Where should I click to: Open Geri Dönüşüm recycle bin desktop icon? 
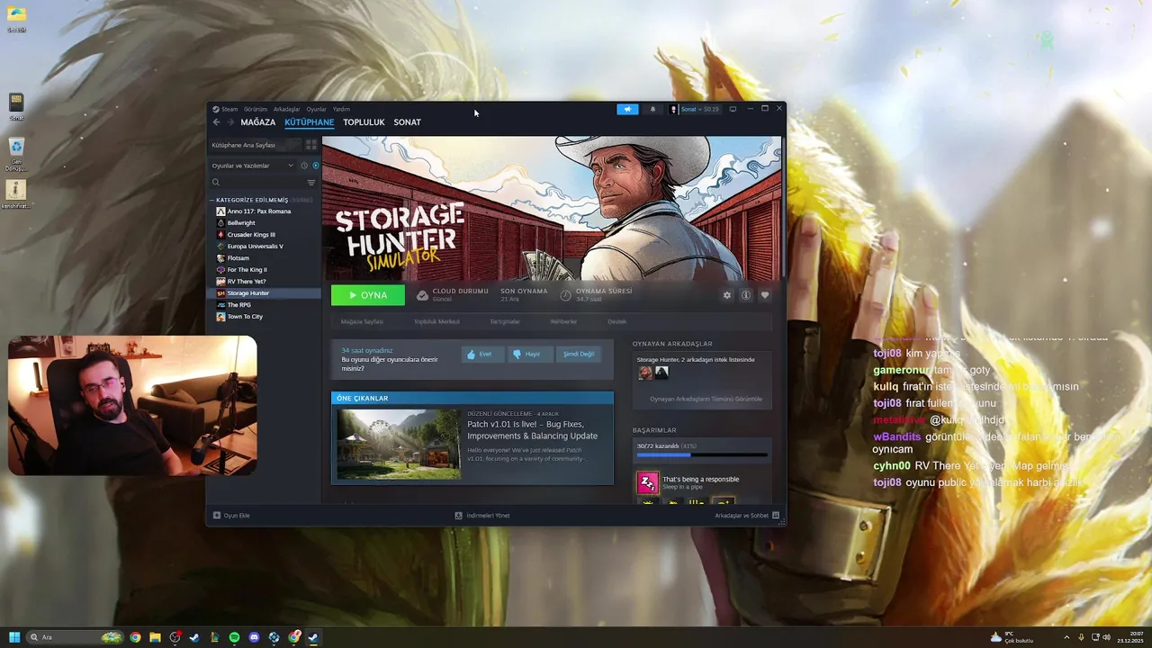tap(16, 154)
